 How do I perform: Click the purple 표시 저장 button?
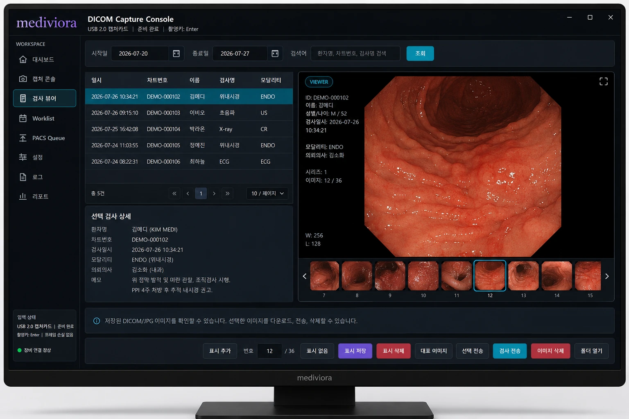[355, 351]
